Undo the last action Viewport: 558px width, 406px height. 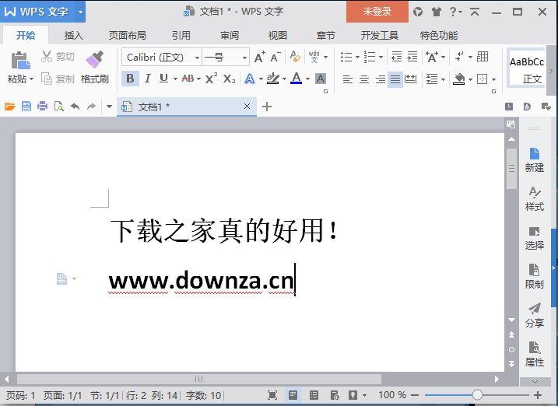[x=75, y=107]
